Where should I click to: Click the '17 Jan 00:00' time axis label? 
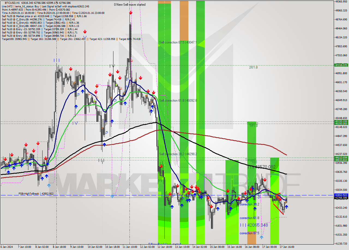pyautogui.click(x=269, y=247)
